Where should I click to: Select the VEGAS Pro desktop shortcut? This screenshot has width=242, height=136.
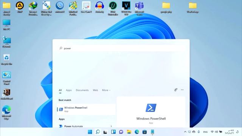tap(126, 8)
